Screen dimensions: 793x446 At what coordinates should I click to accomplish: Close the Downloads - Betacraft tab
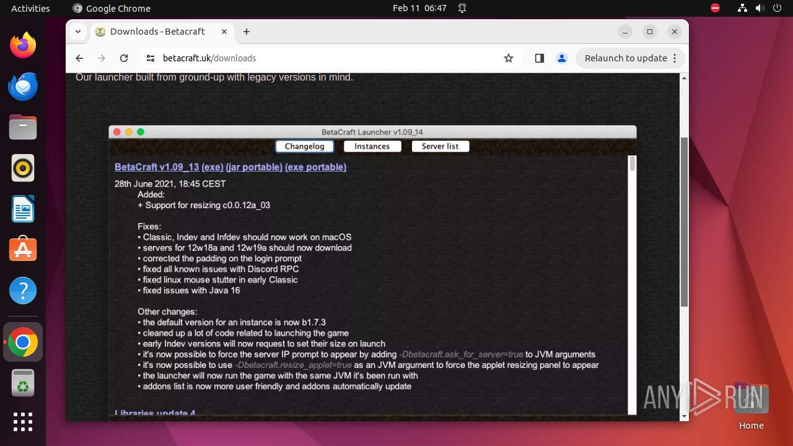click(224, 32)
